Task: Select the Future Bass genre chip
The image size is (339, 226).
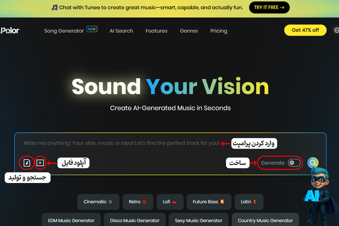Action: [209, 202]
